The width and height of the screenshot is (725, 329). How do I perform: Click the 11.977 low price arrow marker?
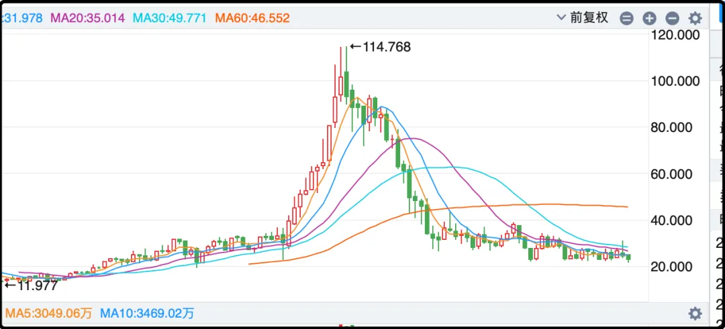pyautogui.click(x=31, y=284)
